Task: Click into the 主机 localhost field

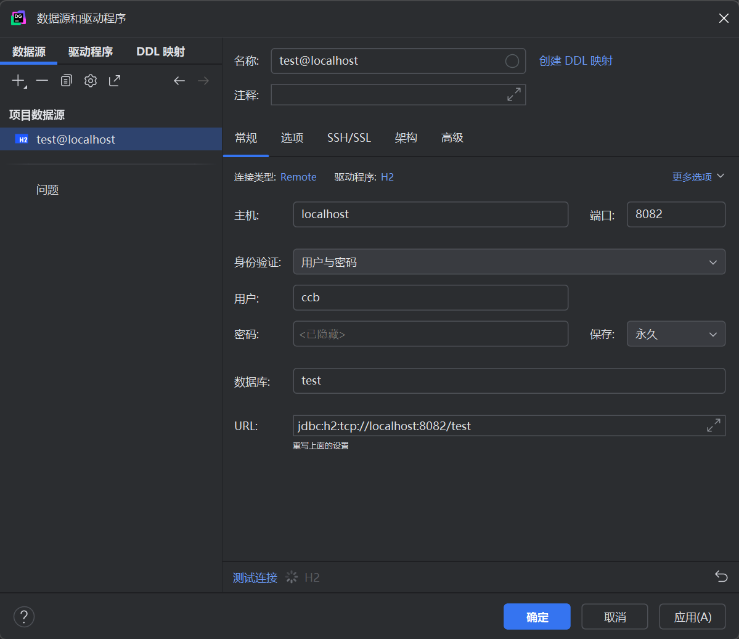Action: (430, 214)
